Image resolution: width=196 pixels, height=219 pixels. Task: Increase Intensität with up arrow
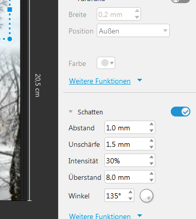pyautogui.click(x=151, y=157)
